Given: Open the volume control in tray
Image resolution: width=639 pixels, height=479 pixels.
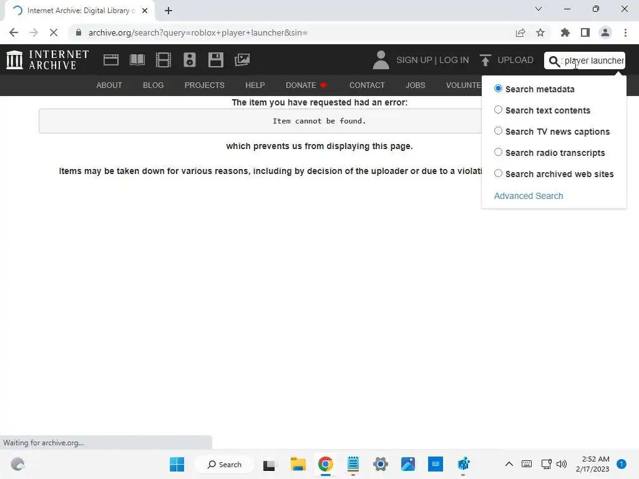Looking at the screenshot, I should (562, 464).
